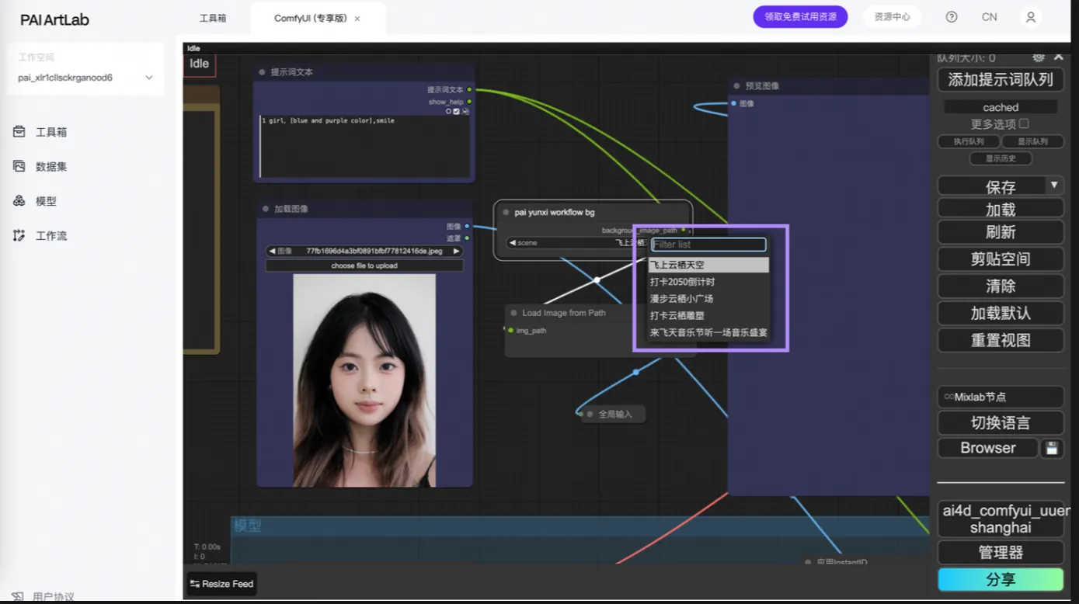Open 剪贴空间
This screenshot has height=604, width=1079.
[1001, 259]
